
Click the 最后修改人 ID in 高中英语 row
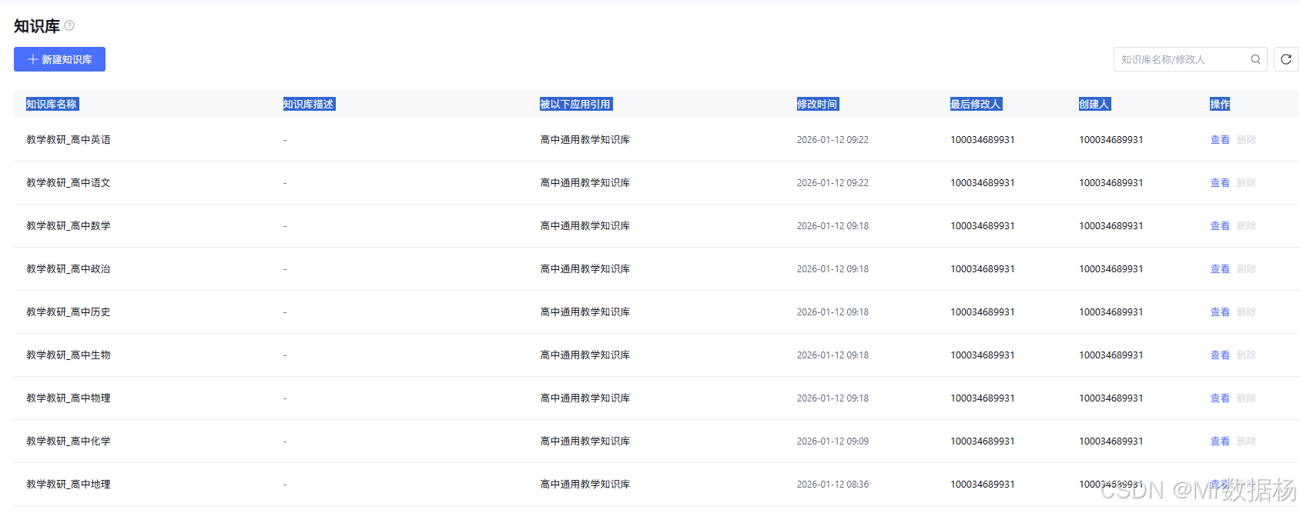point(983,140)
